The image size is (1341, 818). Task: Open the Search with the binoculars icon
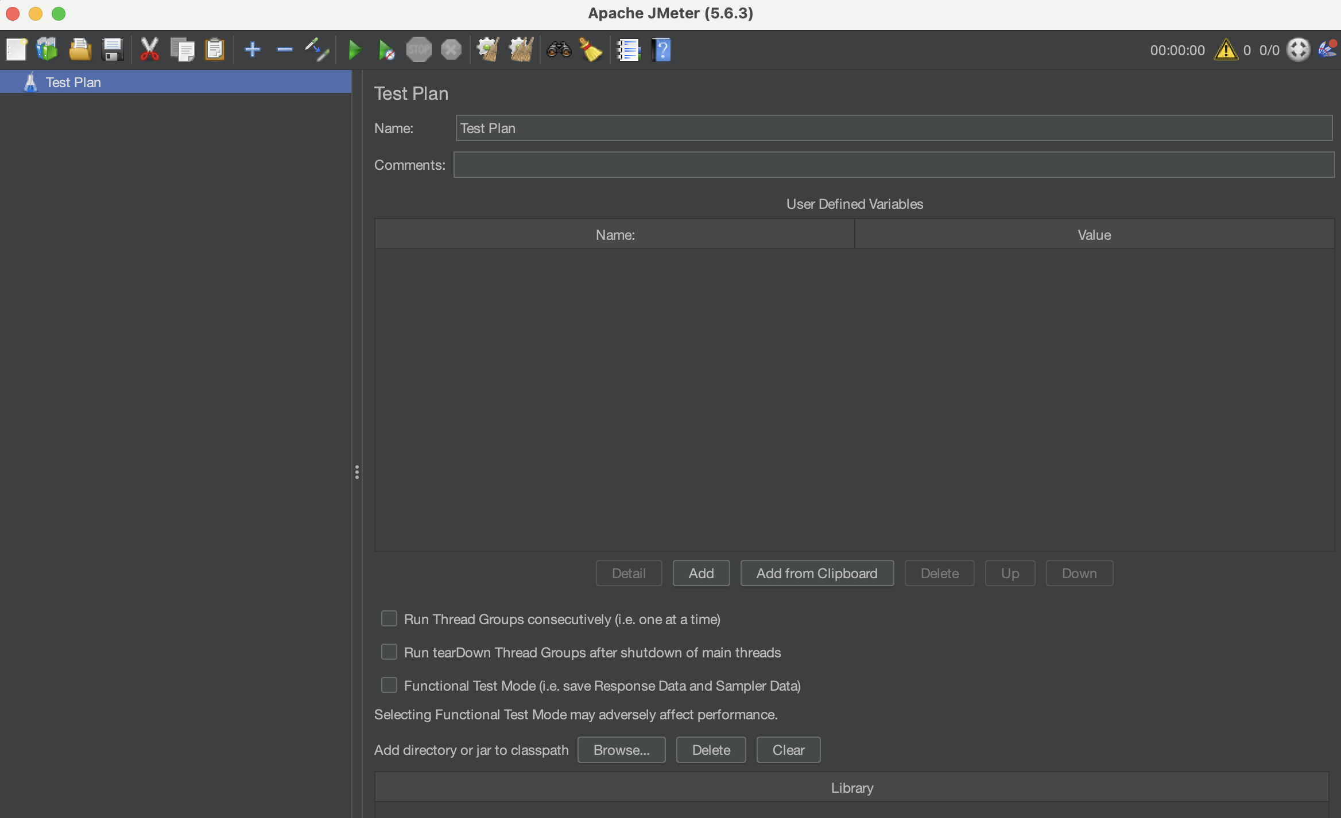click(x=557, y=49)
